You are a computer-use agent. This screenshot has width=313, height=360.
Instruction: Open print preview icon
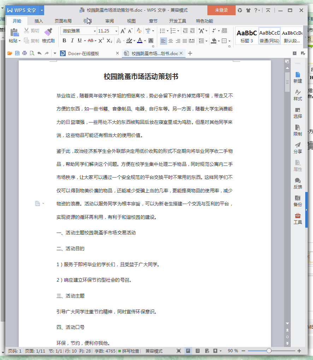tap(32, 53)
